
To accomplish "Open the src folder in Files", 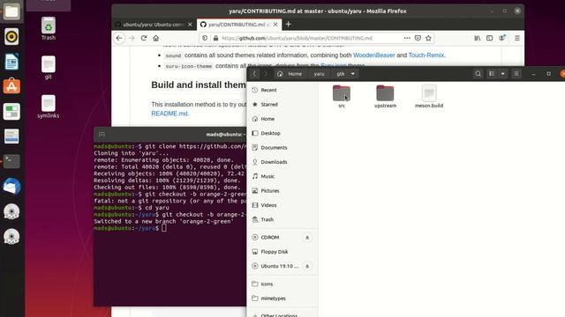I will coord(342,96).
